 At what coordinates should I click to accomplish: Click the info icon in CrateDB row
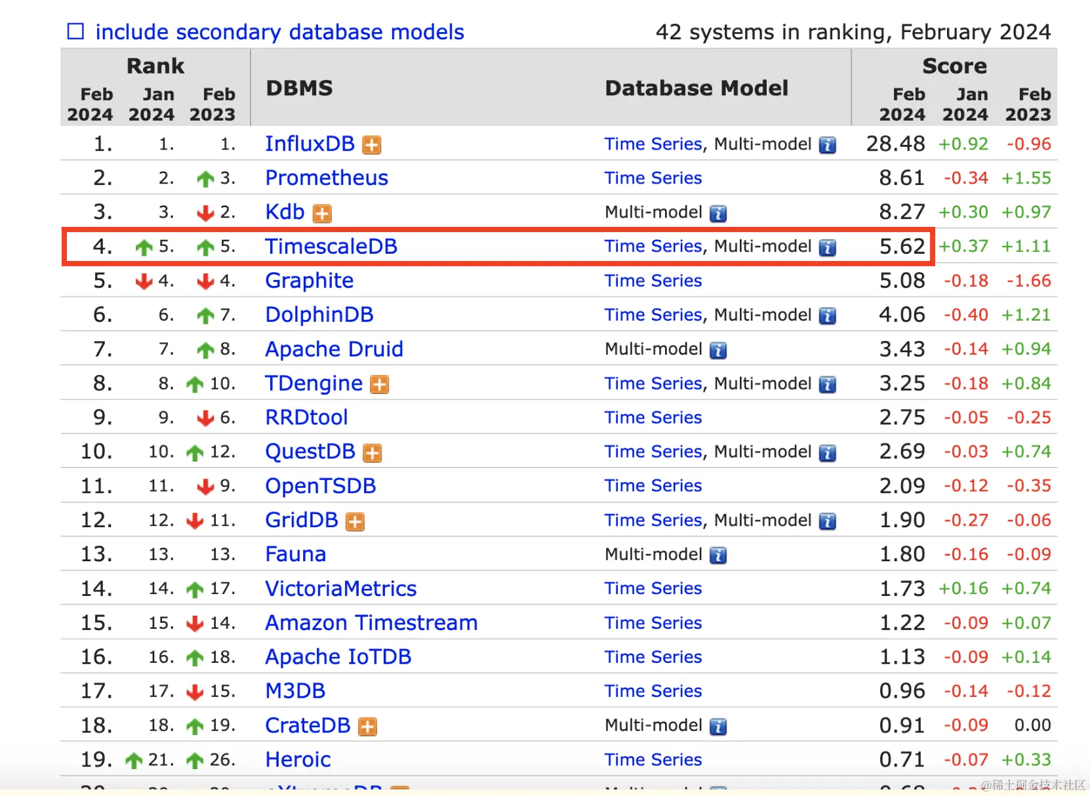[x=718, y=726]
